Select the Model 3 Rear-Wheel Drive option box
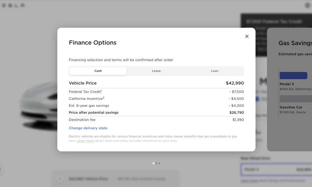 [276, 170]
